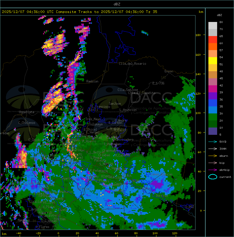
Task: Choose the slate 10 dBZ swatch
Action: coord(213,131)
